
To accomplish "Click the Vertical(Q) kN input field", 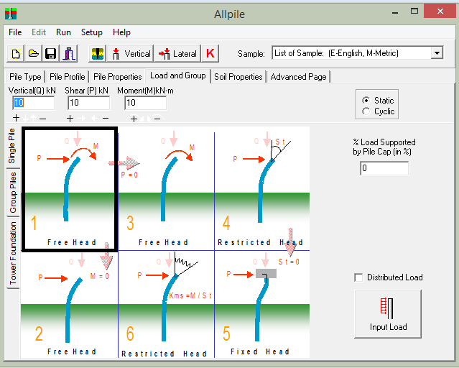I will 33,103.
